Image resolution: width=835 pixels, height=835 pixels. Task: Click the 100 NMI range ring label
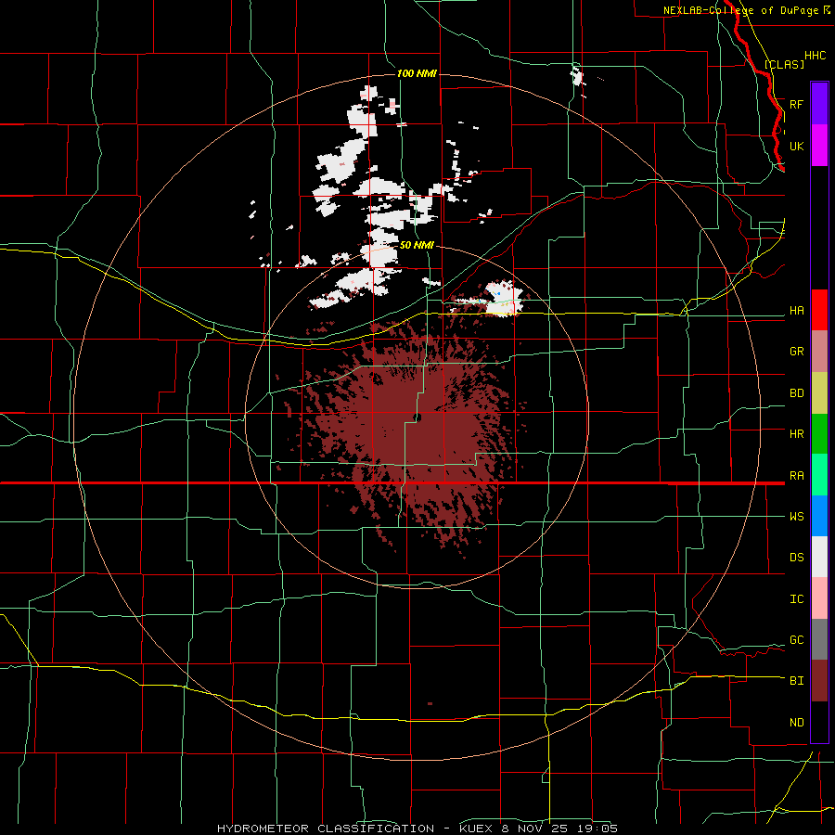[417, 73]
